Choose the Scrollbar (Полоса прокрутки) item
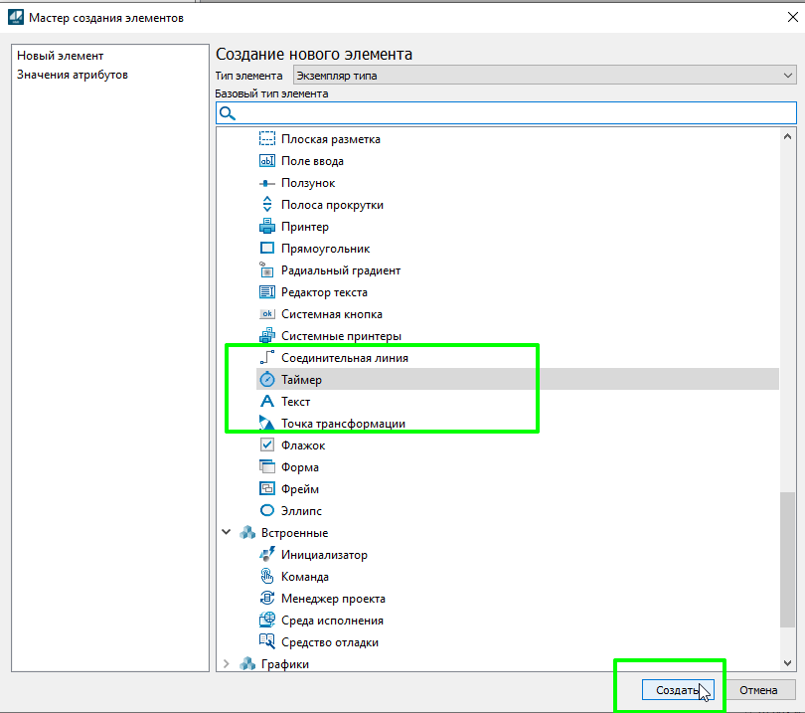 (x=332, y=205)
